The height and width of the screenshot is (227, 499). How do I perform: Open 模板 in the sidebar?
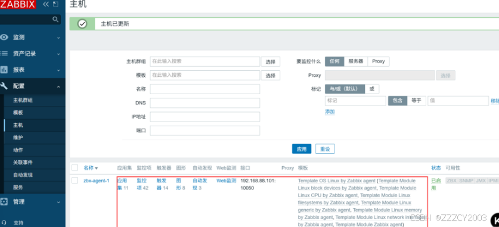(x=18, y=113)
